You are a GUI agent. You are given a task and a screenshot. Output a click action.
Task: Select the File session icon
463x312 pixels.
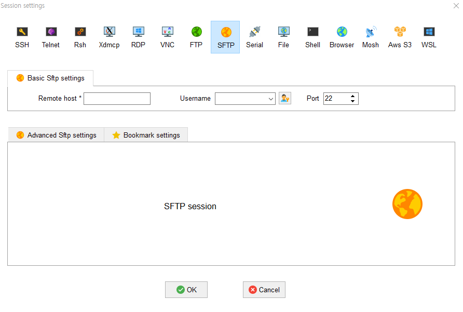click(x=283, y=37)
